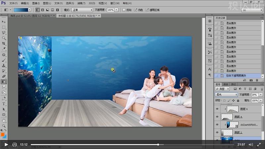Open the layer opacity arrow next to 29%
The image size is (265, 149).
[261, 95]
